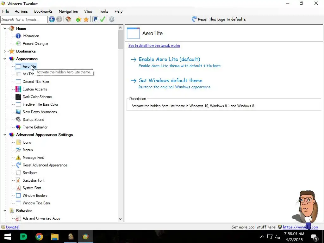Expand the Bookmarks tree node
The height and width of the screenshot is (243, 324).
(5, 51)
